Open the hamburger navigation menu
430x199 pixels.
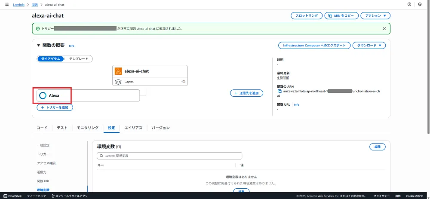tap(6, 4)
